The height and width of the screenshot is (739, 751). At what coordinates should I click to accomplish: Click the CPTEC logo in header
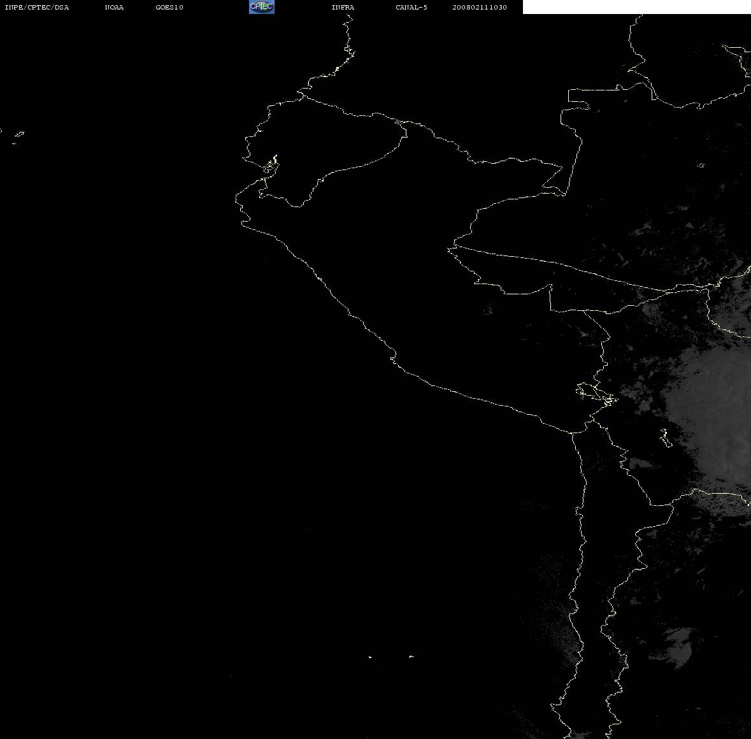[262, 7]
